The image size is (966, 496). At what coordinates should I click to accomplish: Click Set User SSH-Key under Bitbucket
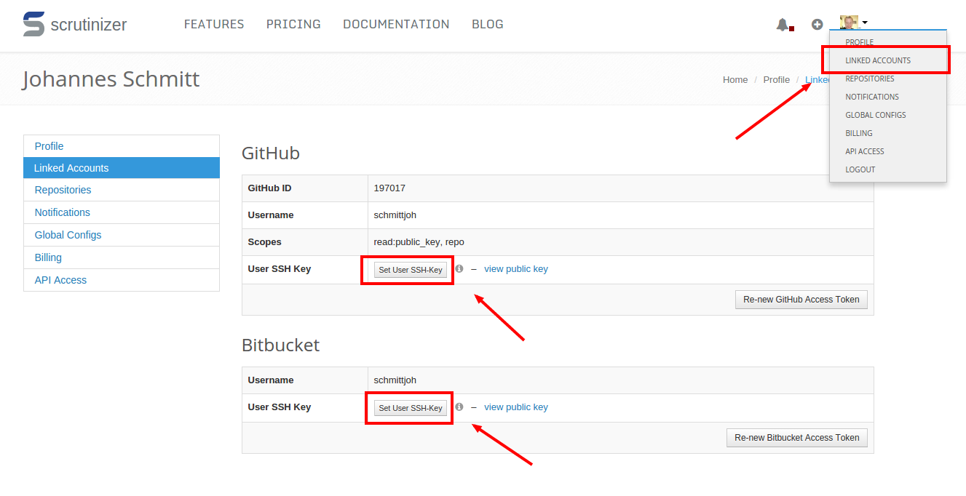tap(411, 408)
